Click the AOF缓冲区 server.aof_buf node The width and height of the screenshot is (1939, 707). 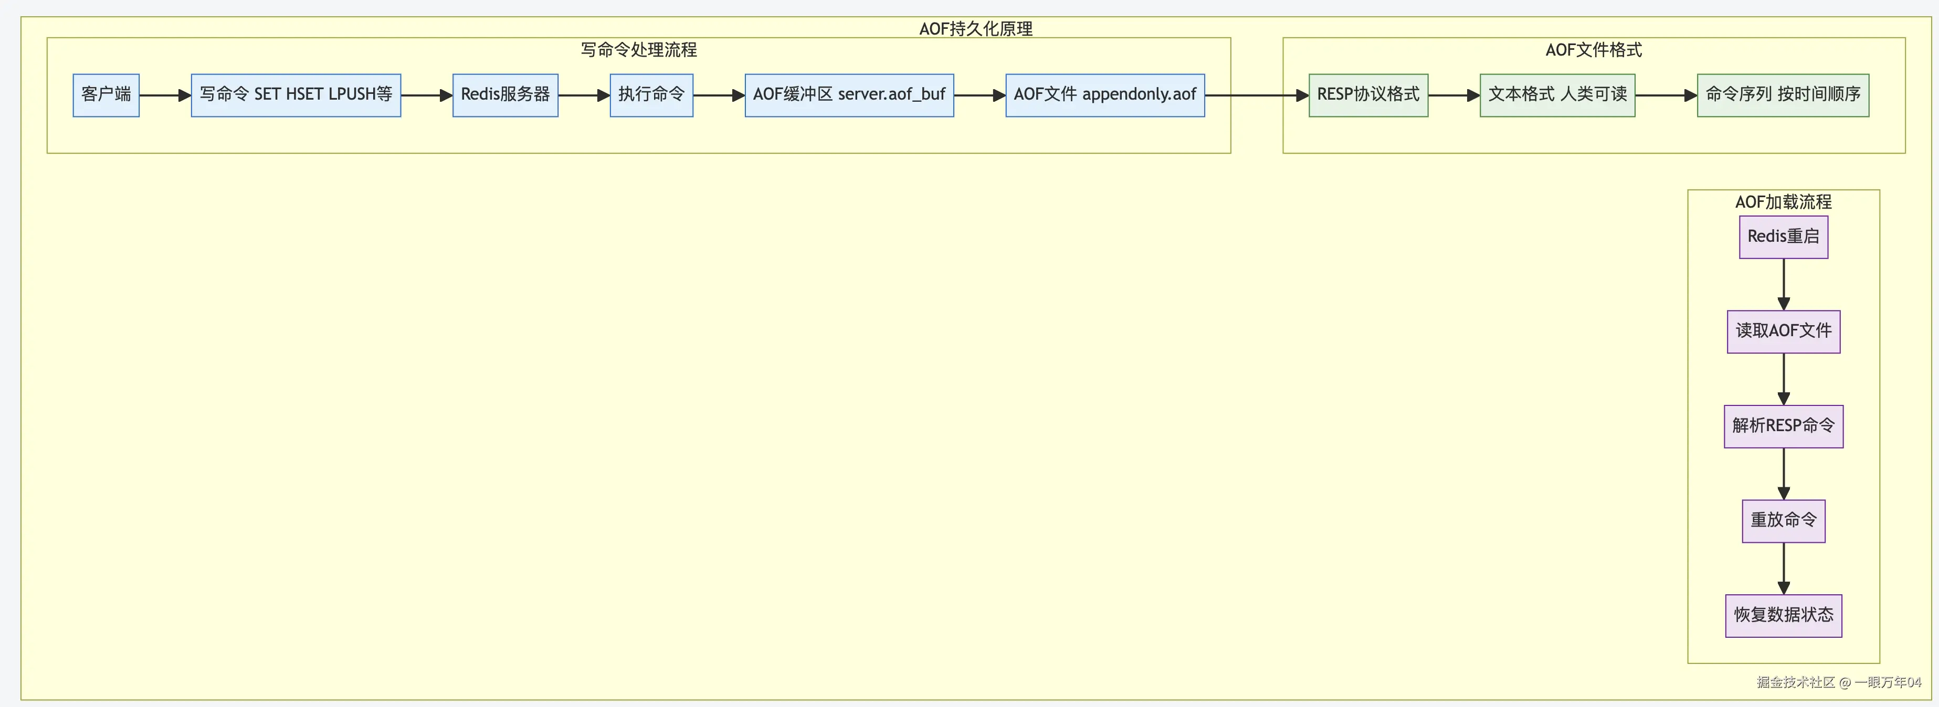coord(849,95)
